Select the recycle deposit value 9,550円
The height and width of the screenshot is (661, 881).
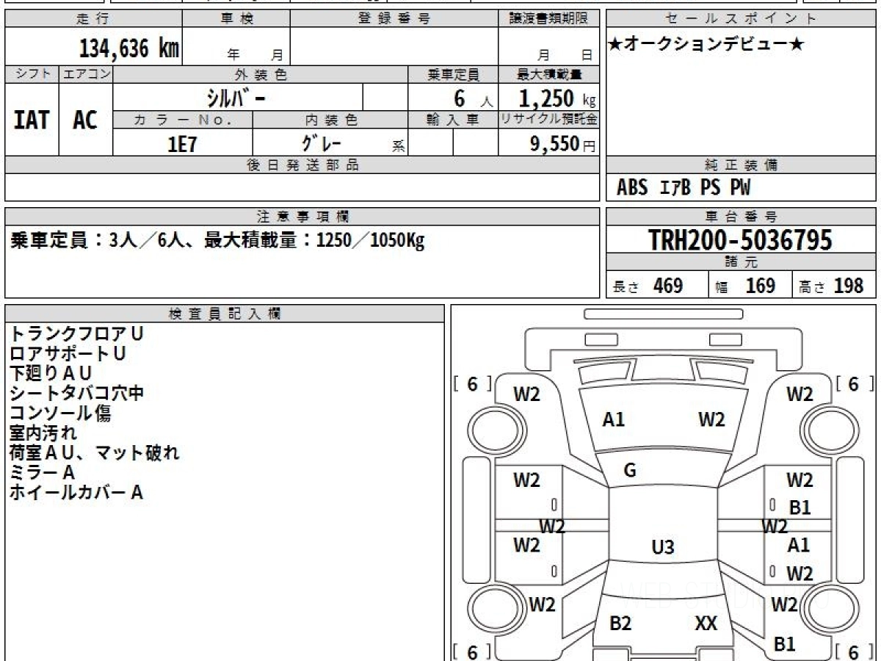[x=563, y=144]
